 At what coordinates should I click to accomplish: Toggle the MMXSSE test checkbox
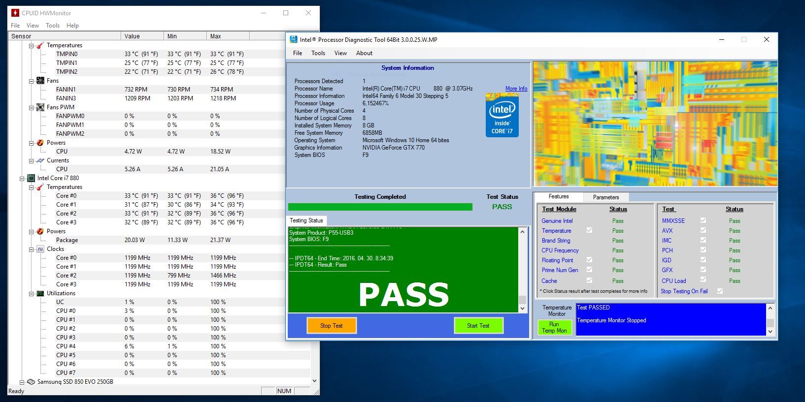tap(703, 220)
